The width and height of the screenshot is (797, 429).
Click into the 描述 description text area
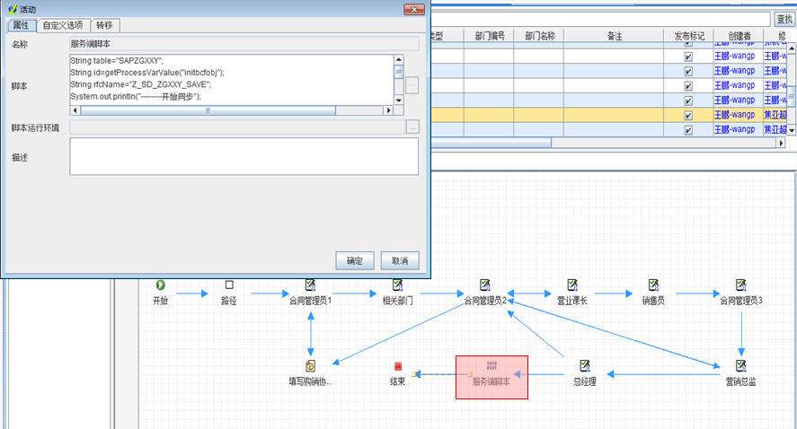(244, 156)
